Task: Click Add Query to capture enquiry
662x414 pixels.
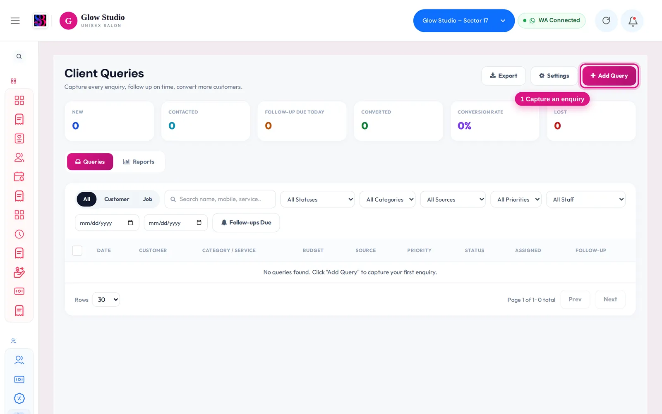Action: click(609, 76)
